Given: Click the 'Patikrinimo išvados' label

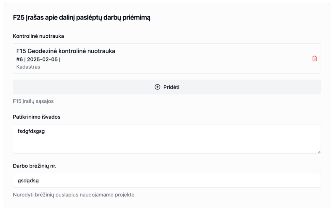Looking at the screenshot, I should 37,117.
